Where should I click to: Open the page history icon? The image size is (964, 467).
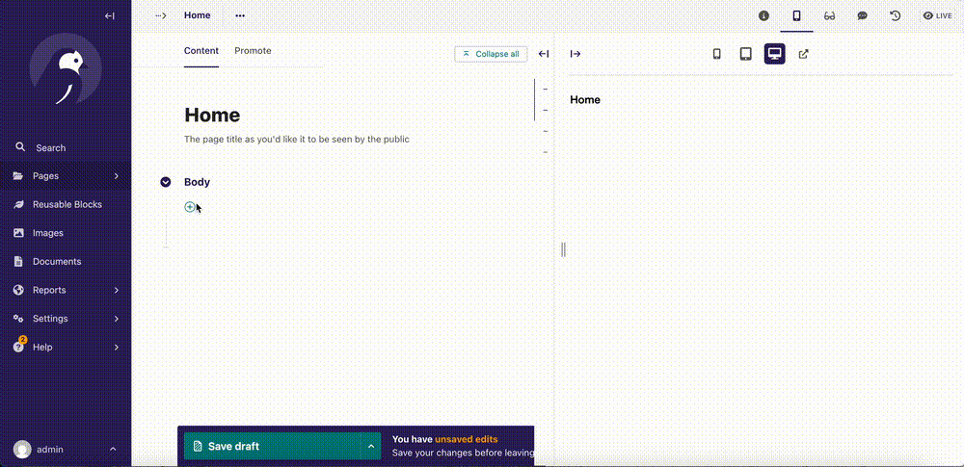[895, 15]
